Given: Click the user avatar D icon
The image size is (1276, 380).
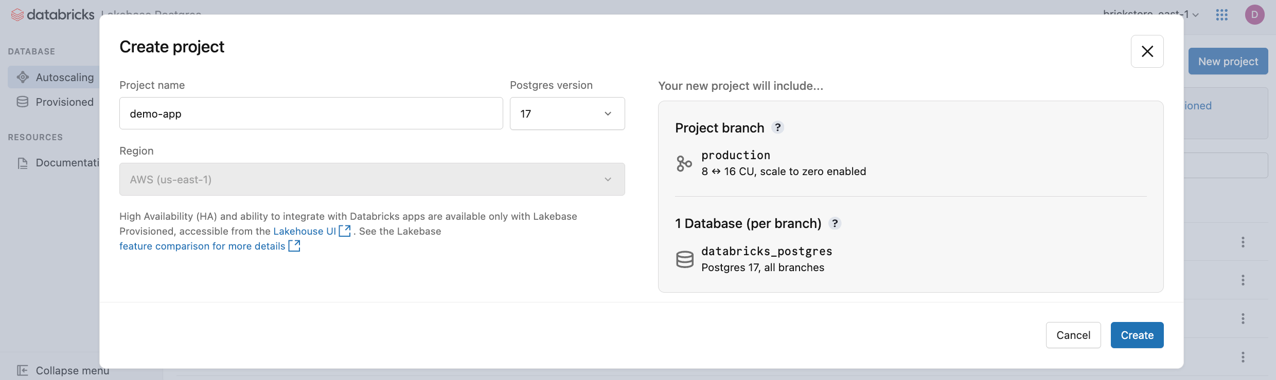Looking at the screenshot, I should [x=1255, y=15].
